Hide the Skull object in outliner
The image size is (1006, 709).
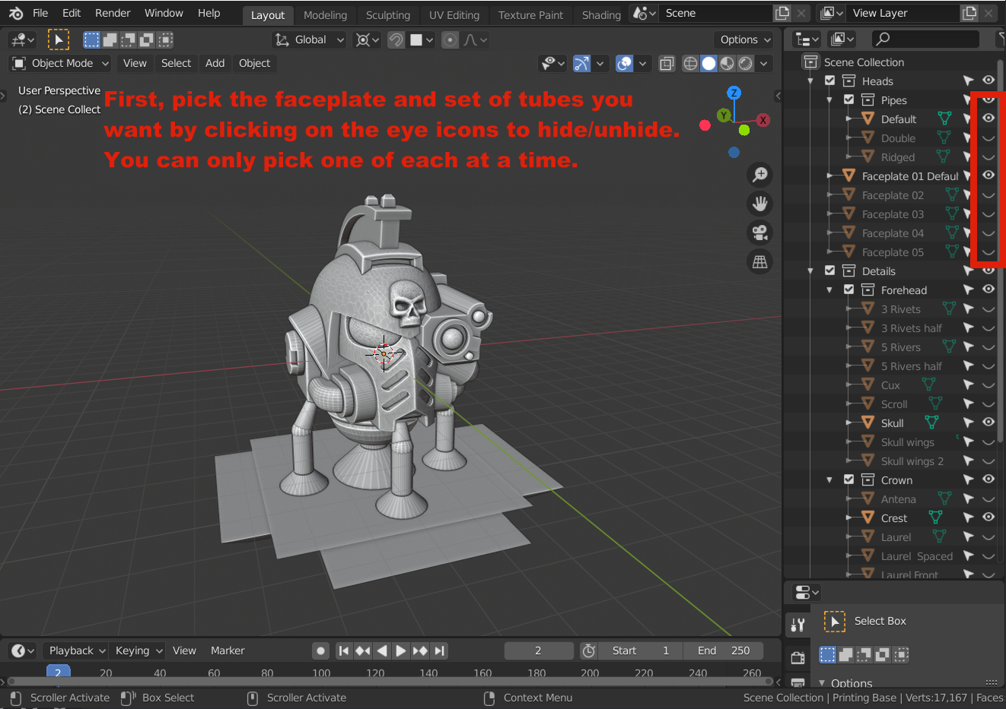point(988,423)
